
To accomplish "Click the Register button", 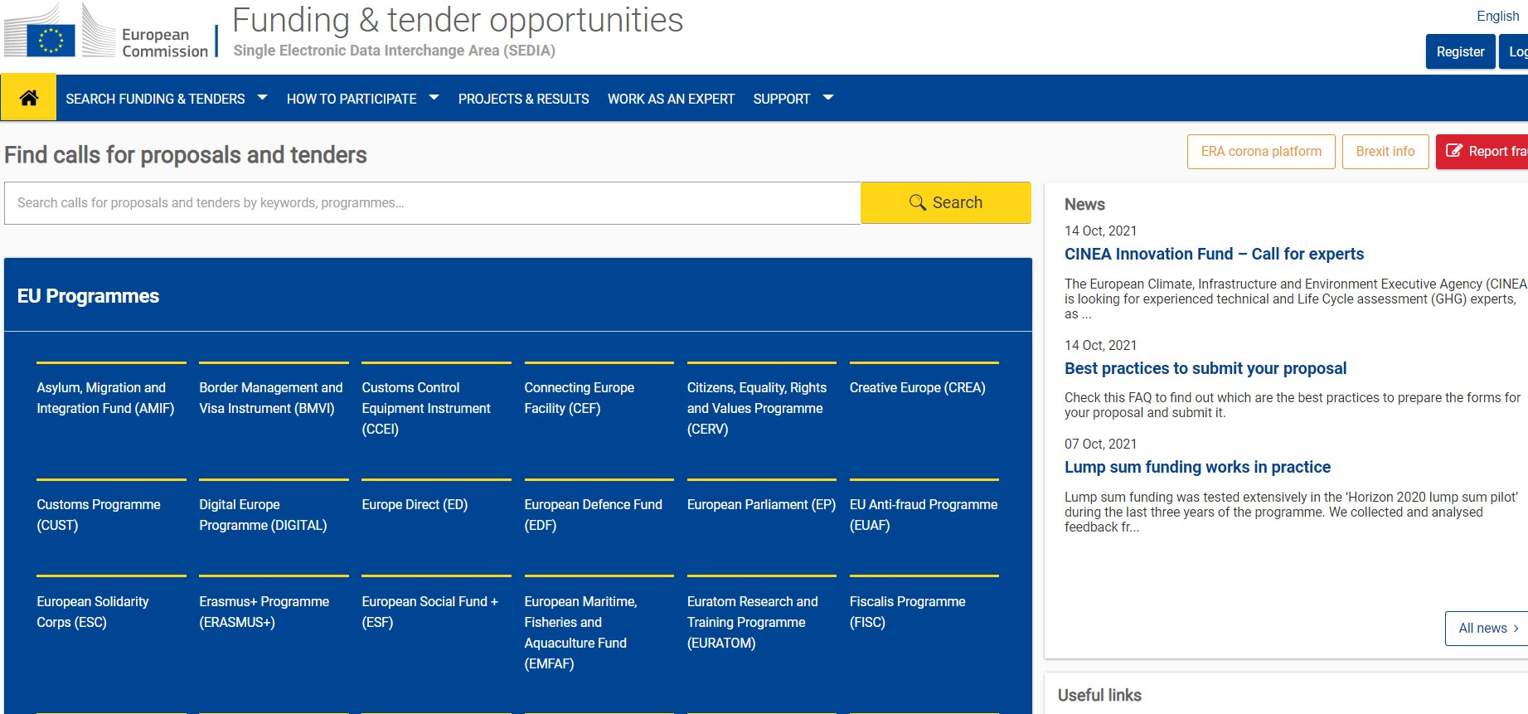I will [x=1460, y=51].
